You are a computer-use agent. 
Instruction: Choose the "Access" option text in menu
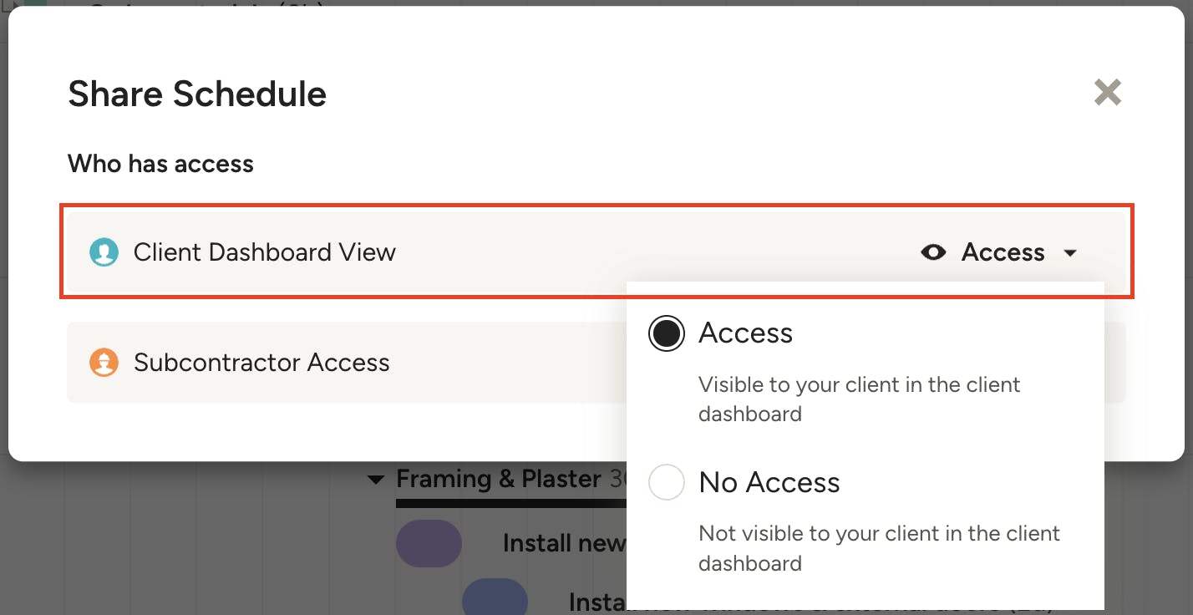click(x=745, y=333)
